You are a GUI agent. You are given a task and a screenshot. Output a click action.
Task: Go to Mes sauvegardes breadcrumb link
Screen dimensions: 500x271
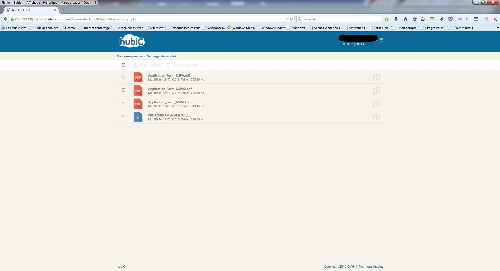130,56
